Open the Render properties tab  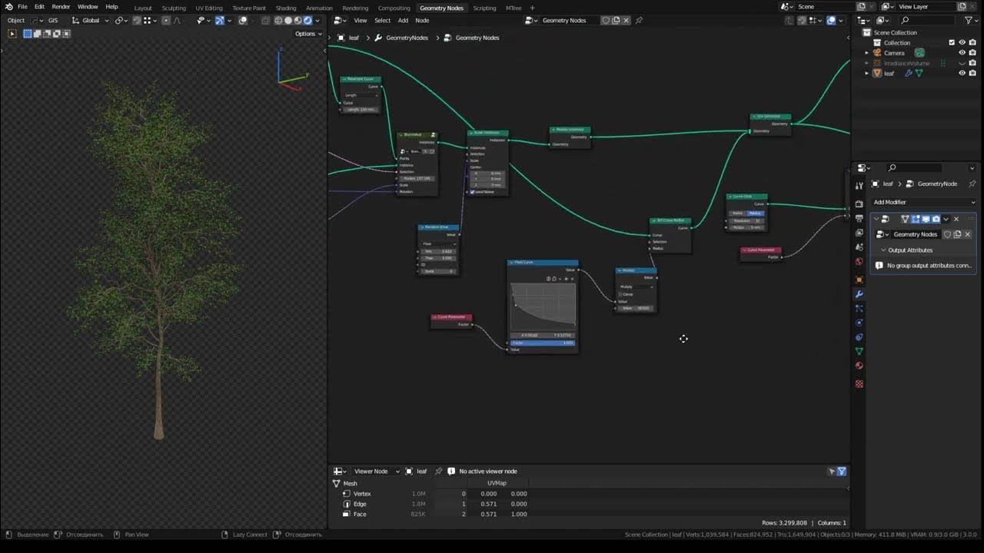click(859, 204)
